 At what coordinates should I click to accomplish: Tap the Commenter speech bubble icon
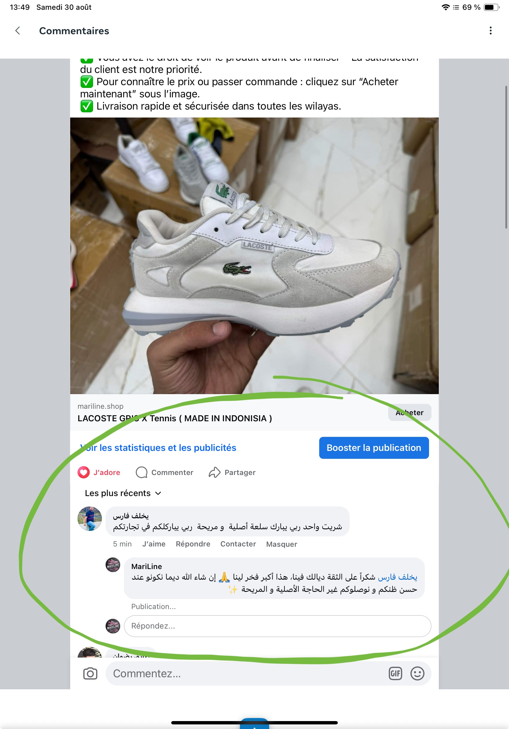point(142,473)
